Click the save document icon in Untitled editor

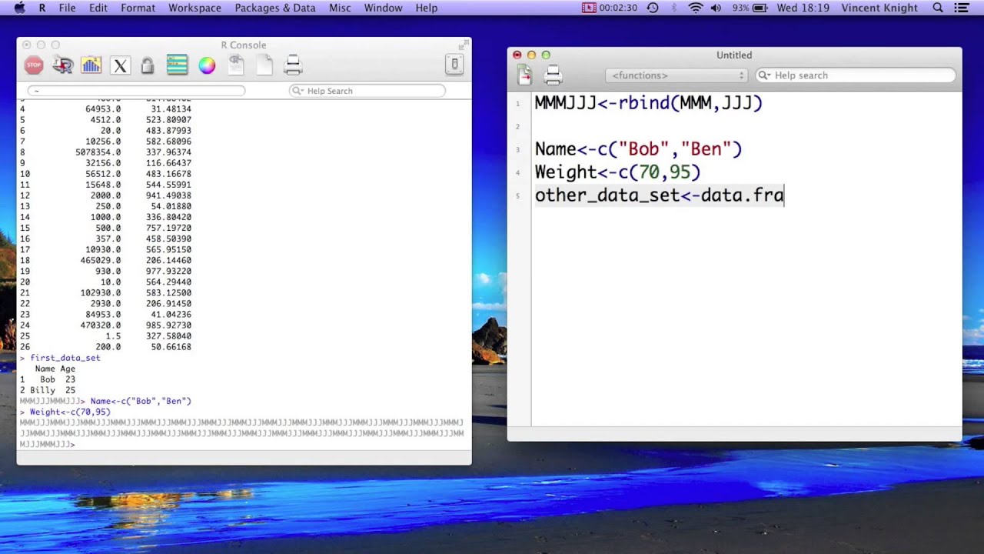point(524,75)
